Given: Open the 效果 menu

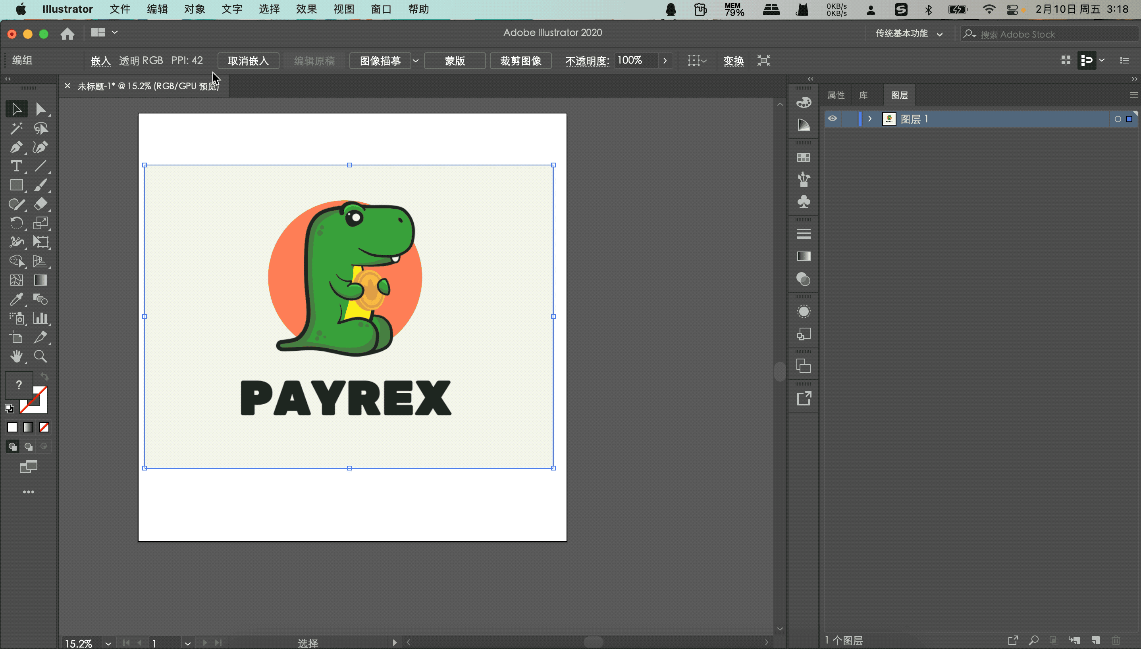Looking at the screenshot, I should (x=306, y=9).
